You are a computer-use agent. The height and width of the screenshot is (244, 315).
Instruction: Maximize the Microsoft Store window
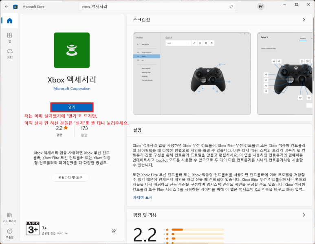click(297, 4)
